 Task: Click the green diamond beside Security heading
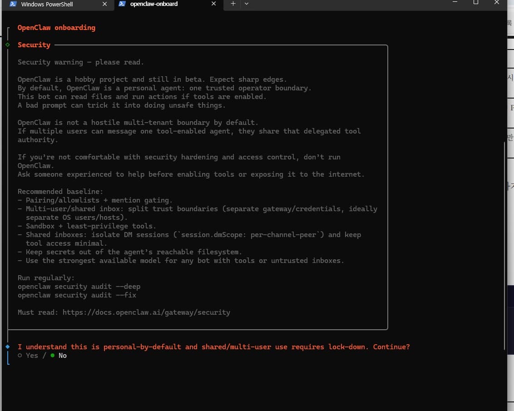click(x=8, y=45)
